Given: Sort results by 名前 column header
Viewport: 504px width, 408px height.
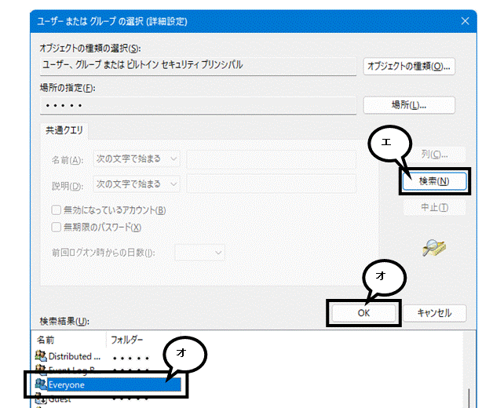Looking at the screenshot, I should [69, 340].
